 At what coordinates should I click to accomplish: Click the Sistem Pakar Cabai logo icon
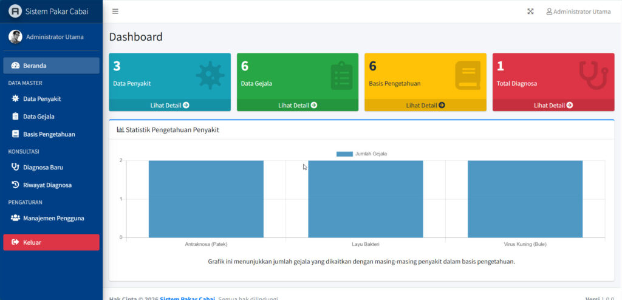[x=15, y=12]
